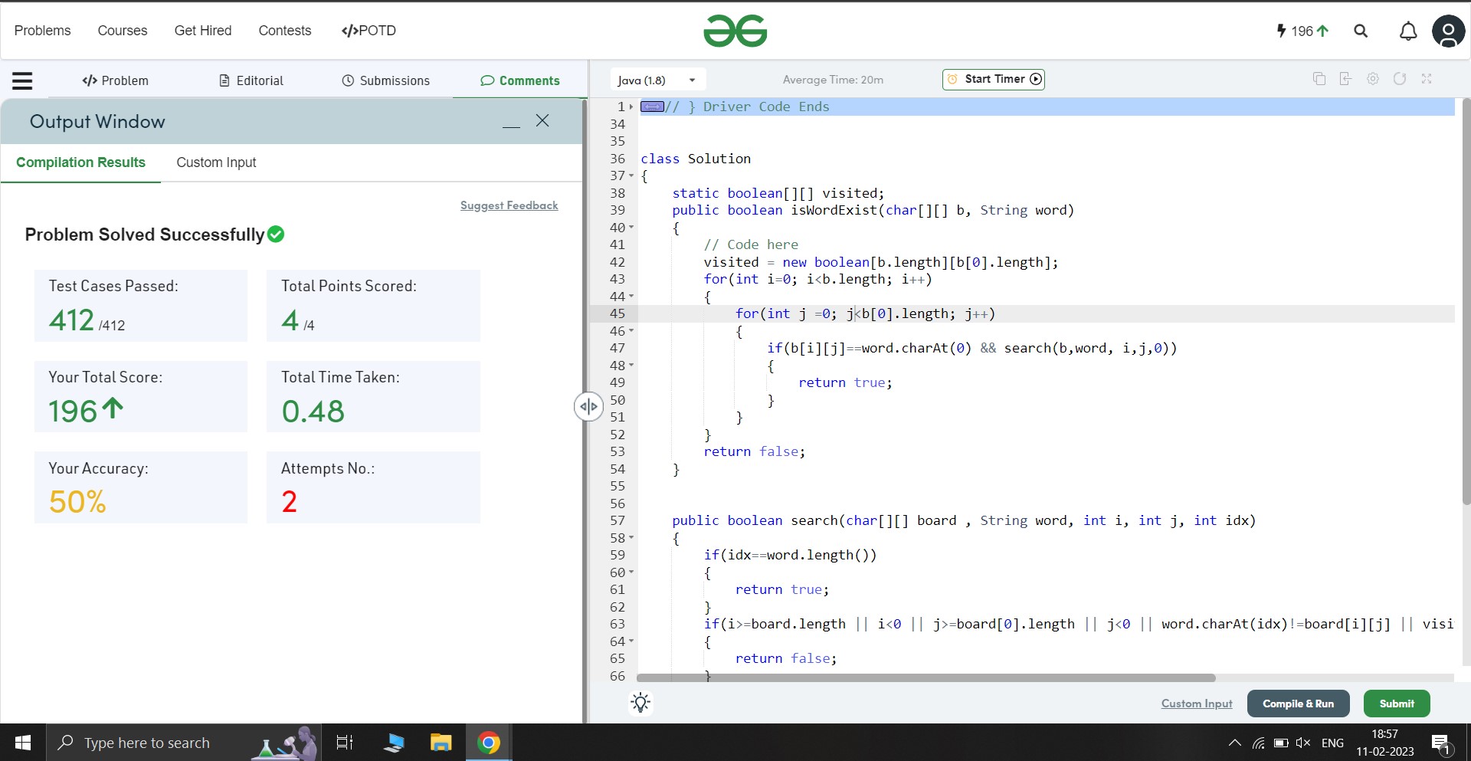Click the streak score 196 indicator
This screenshot has width=1471, height=761.
(x=1302, y=31)
